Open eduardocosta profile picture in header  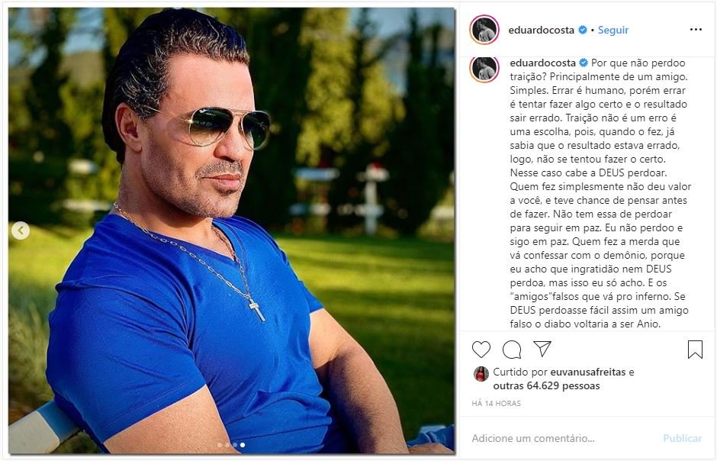pos(484,30)
